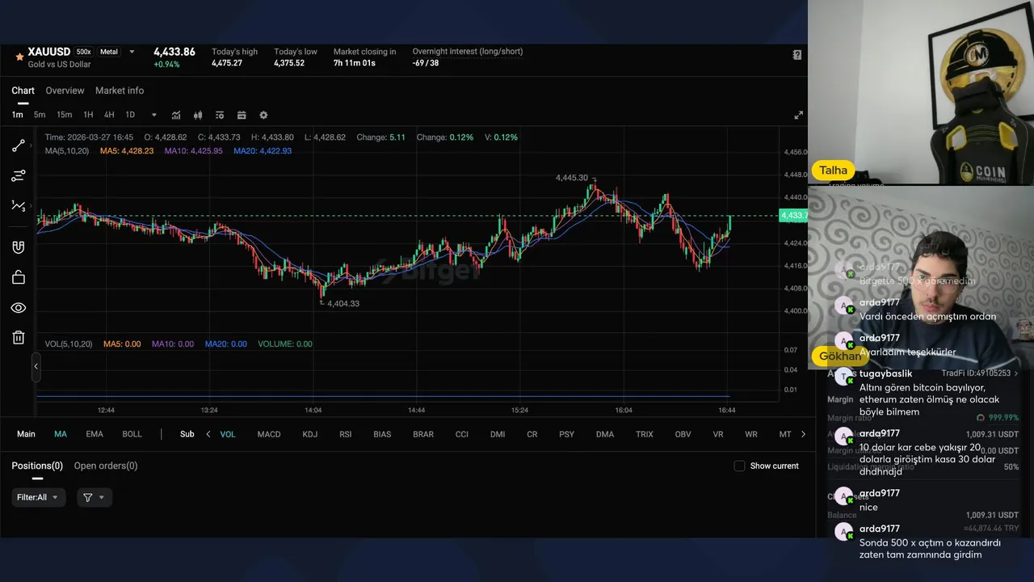Viewport: 1034px width, 582px height.
Task: Click the MA10: 4,425.95 legend value
Action: pyautogui.click(x=193, y=151)
